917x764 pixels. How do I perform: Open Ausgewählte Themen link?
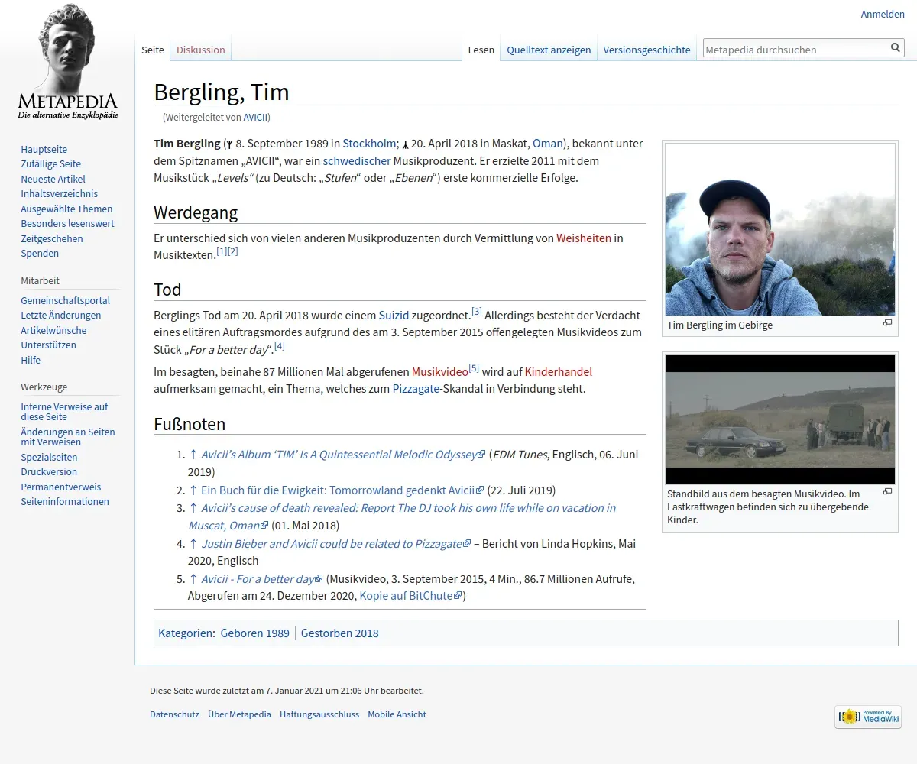(66, 209)
